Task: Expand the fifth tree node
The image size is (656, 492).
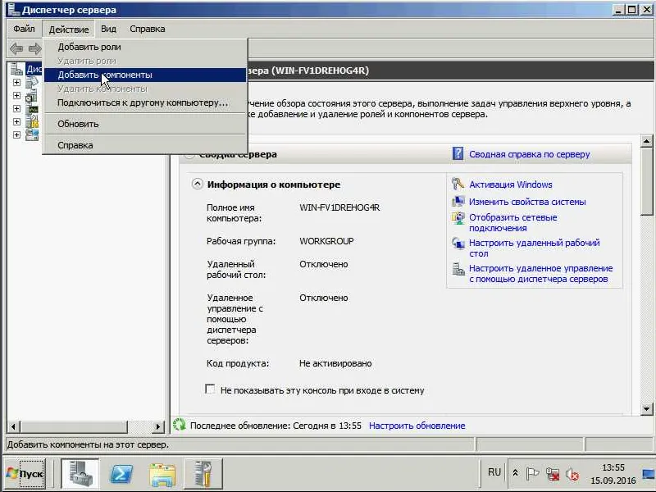Action: pos(16,134)
